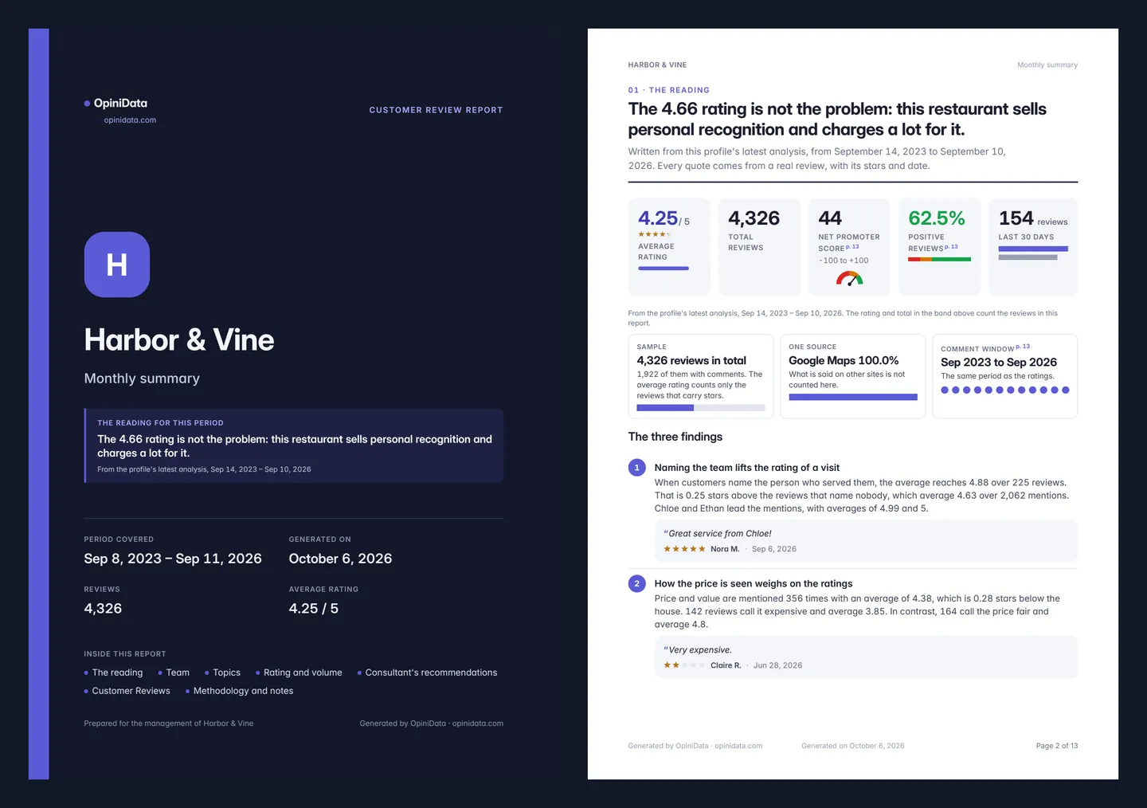
Task: Click the number 2 finding badge
Action: (x=636, y=583)
